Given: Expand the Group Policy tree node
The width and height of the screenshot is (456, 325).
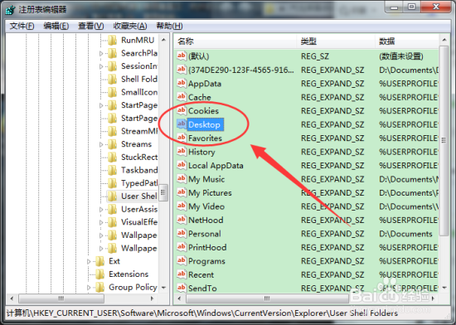Looking at the screenshot, I should click(x=89, y=288).
